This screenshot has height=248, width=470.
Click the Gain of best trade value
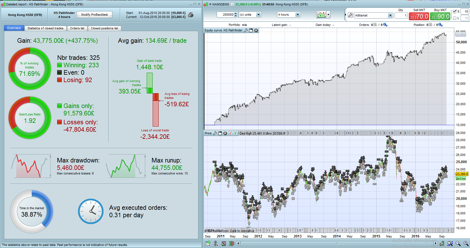150,67
